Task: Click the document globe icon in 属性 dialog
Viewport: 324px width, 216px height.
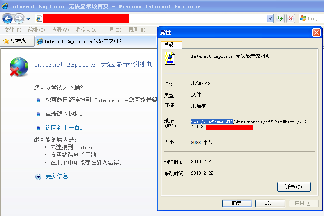Action: pyautogui.click(x=170, y=58)
